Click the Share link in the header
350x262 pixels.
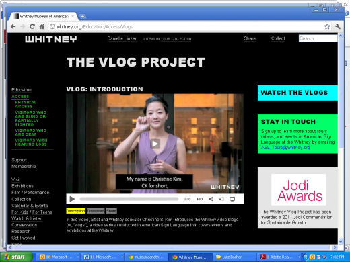(x=250, y=38)
